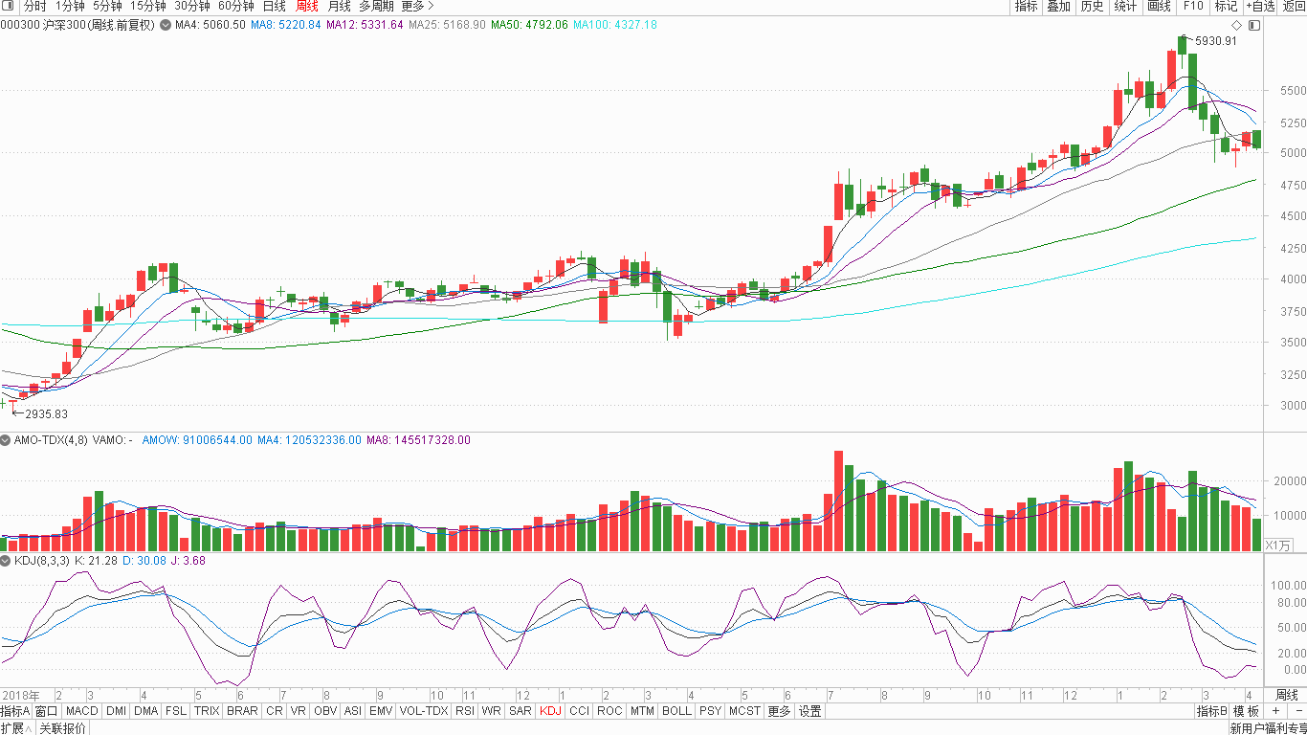The height and width of the screenshot is (735, 1307).
Task: Switch indicator to ROC
Action: [x=609, y=711]
